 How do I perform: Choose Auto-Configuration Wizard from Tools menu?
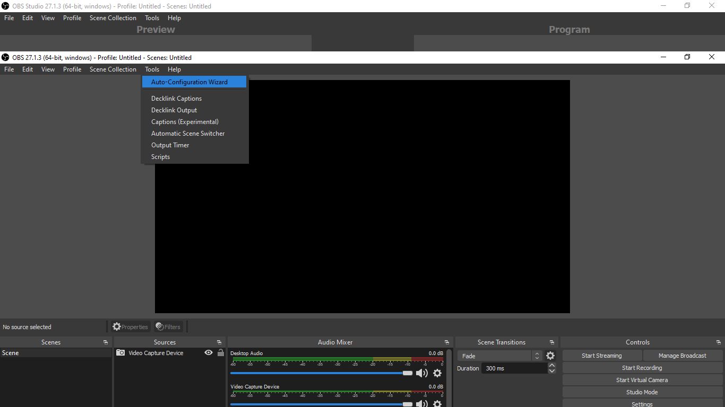pos(189,82)
